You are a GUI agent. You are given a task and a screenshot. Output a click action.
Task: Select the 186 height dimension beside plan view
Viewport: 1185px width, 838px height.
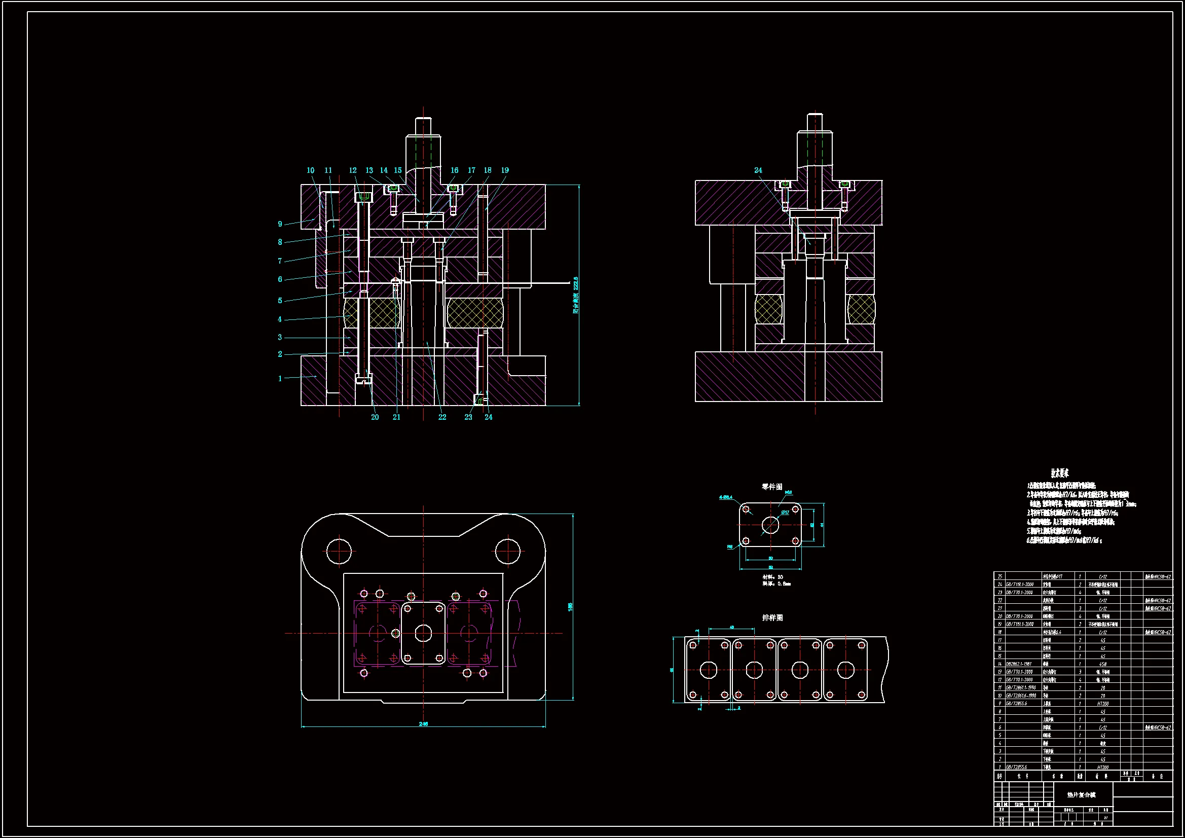[x=570, y=606]
